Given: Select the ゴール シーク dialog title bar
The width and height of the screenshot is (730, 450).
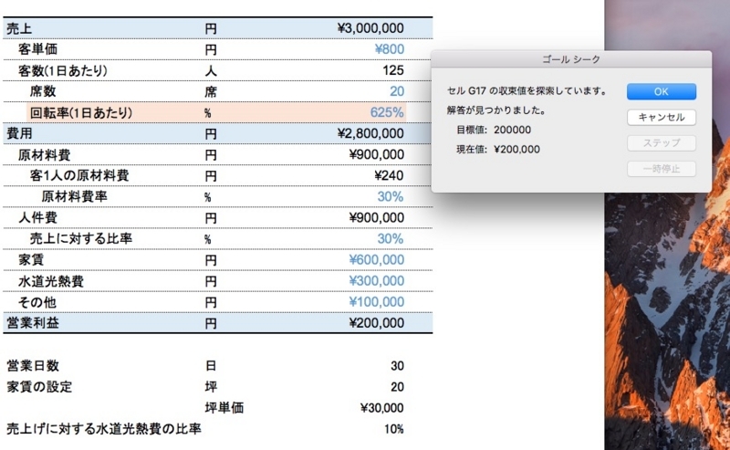Looking at the screenshot, I should click(x=571, y=59).
